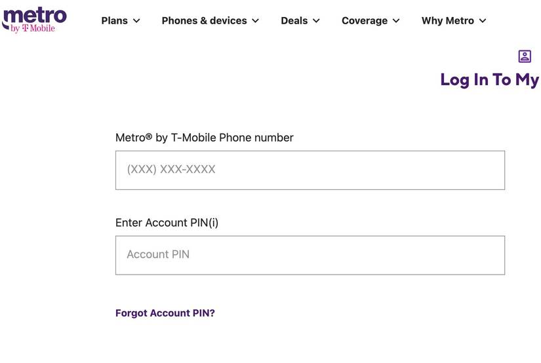Open the Plans menu
Viewport: 541px width, 363px height.
(x=115, y=21)
